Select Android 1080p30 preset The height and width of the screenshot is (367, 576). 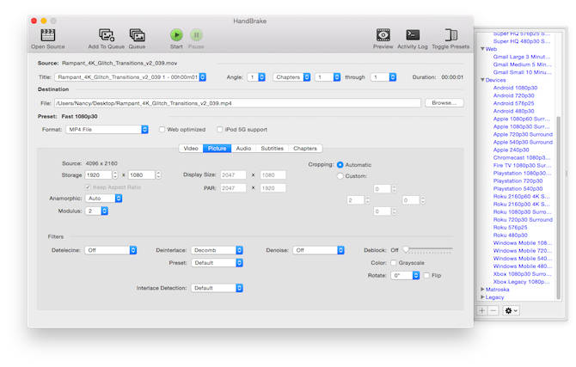(x=515, y=88)
